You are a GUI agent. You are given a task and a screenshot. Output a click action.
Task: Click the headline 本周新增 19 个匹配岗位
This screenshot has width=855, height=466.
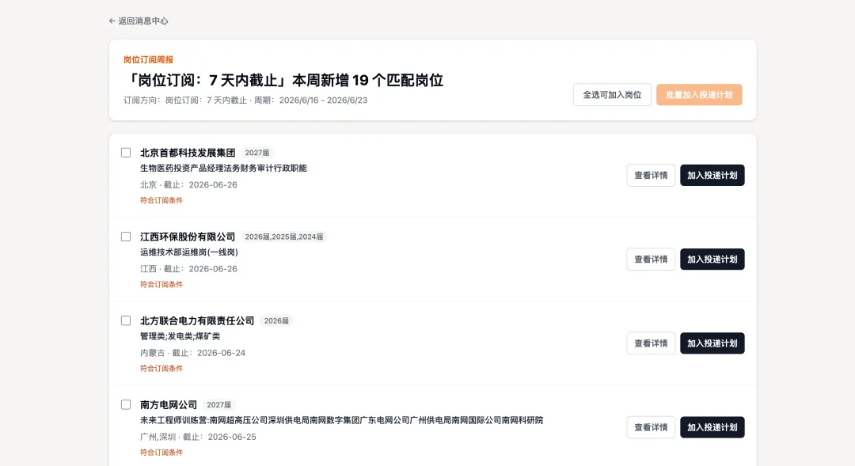368,80
